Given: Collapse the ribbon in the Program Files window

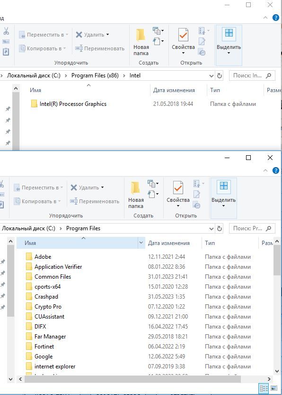Looking at the screenshot, I should 265,170.
